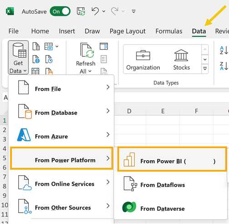Toggle the AutoSave switch off
Viewport: 229px width, 224px height.
click(x=60, y=11)
